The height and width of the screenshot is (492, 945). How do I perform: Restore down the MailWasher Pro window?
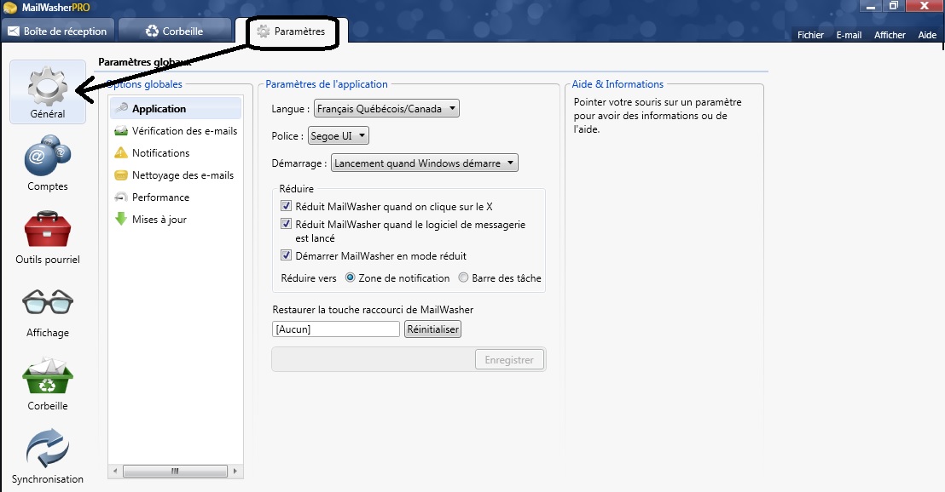click(x=893, y=6)
